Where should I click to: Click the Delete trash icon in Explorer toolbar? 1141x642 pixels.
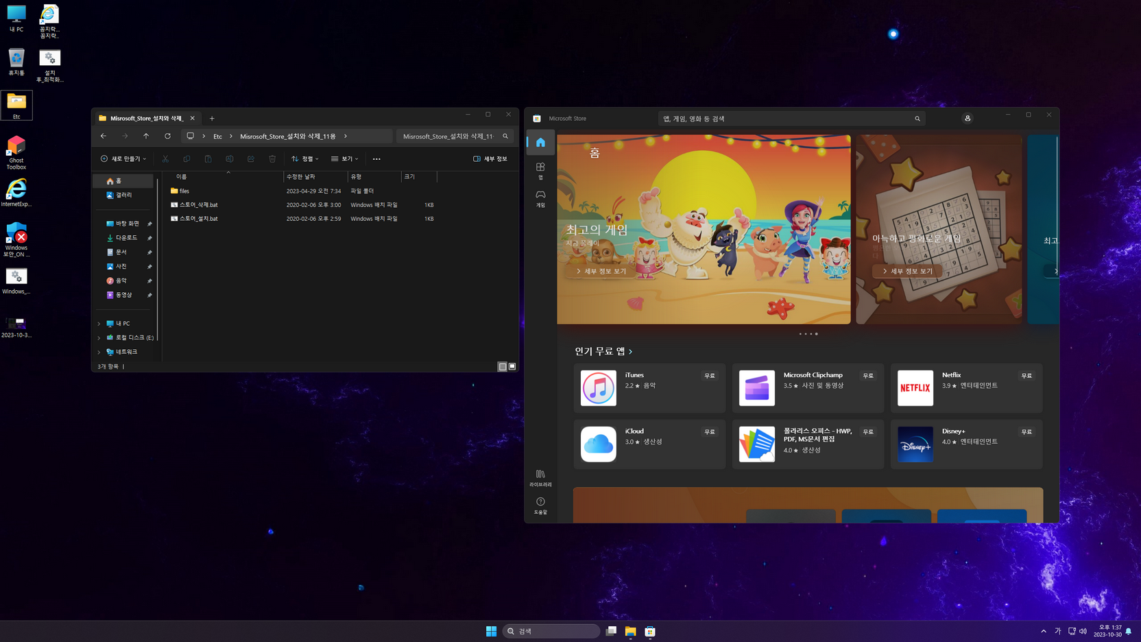[x=272, y=158]
